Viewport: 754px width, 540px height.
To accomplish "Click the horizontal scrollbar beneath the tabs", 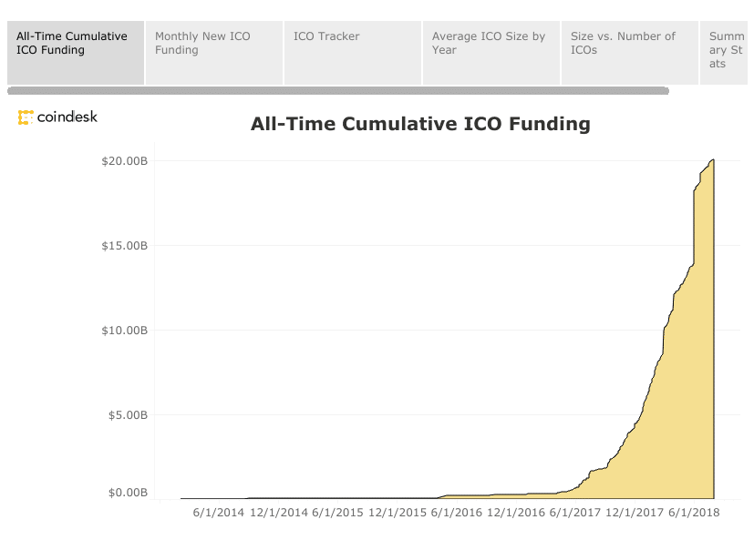I will tap(337, 91).
